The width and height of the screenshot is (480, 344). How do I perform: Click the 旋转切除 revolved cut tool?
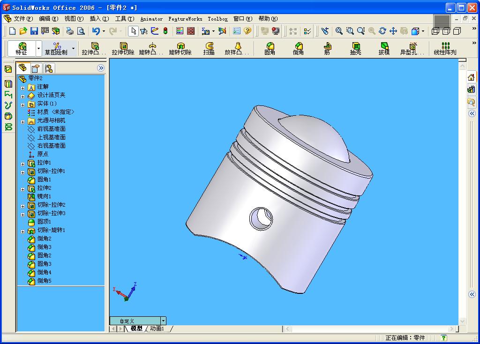coord(180,49)
